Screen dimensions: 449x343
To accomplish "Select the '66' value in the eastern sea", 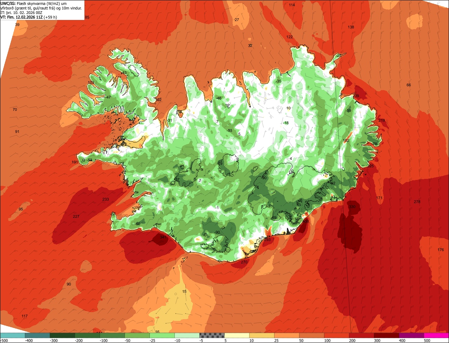I will (409, 85).
